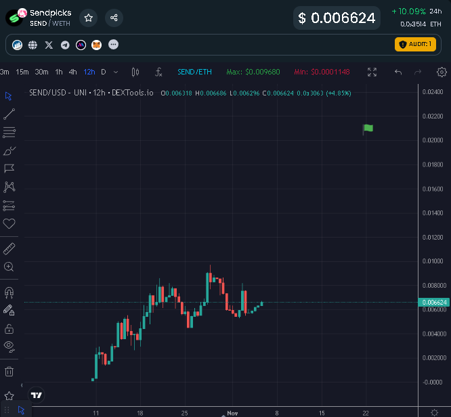Click the 0.006624 current price label

434,302
